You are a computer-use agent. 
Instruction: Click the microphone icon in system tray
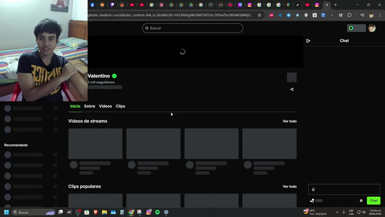click(x=343, y=212)
